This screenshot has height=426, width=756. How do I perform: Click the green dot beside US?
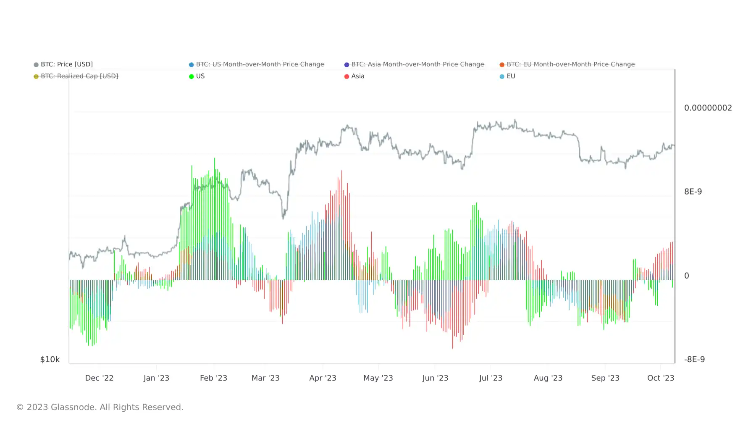[x=192, y=76]
